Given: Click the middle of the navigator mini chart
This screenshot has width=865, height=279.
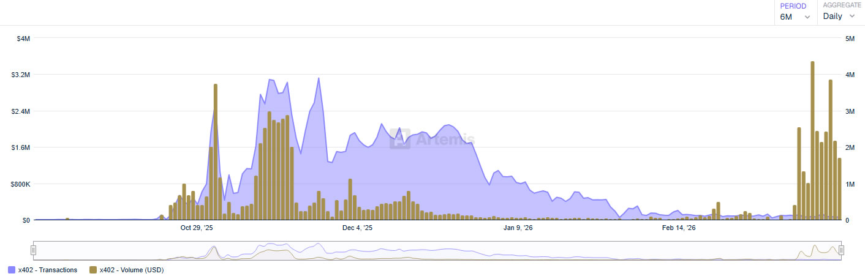Looking at the screenshot, I should pyautogui.click(x=437, y=250).
